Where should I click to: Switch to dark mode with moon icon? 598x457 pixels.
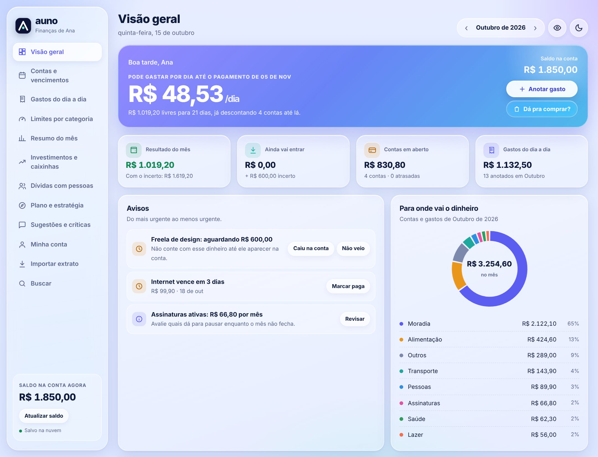[579, 28]
